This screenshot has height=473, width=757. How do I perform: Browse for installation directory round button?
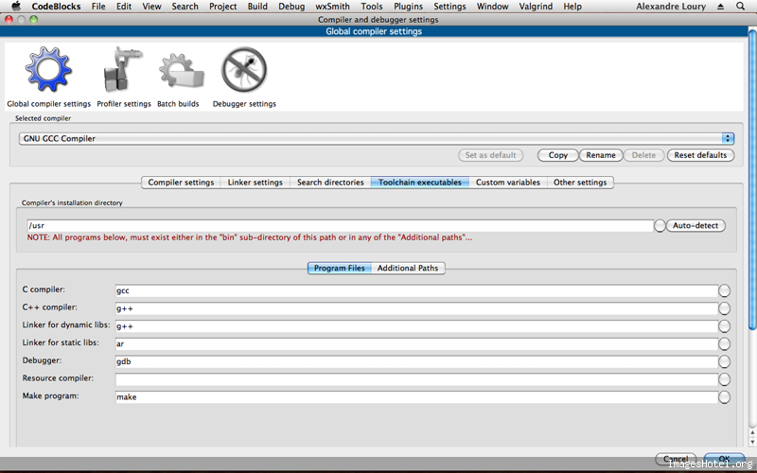coord(660,225)
